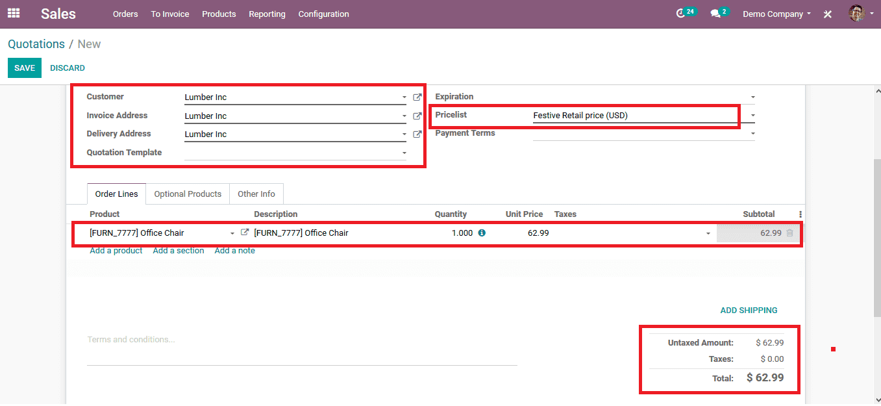Click the Sales app title
Screen dimensions: 881x406
pyautogui.click(x=58, y=14)
